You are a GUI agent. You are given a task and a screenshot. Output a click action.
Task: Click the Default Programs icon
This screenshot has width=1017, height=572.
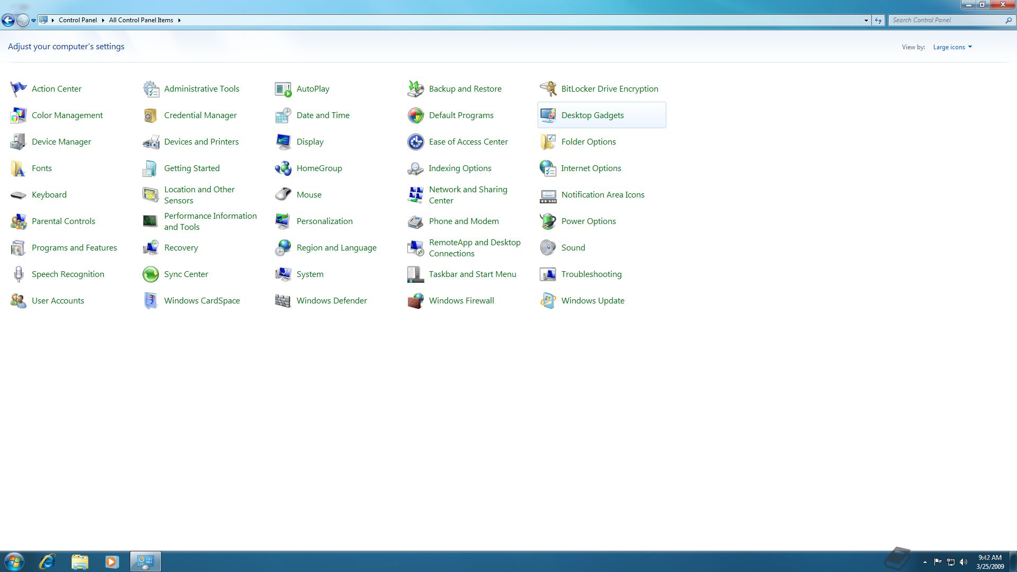coord(416,115)
